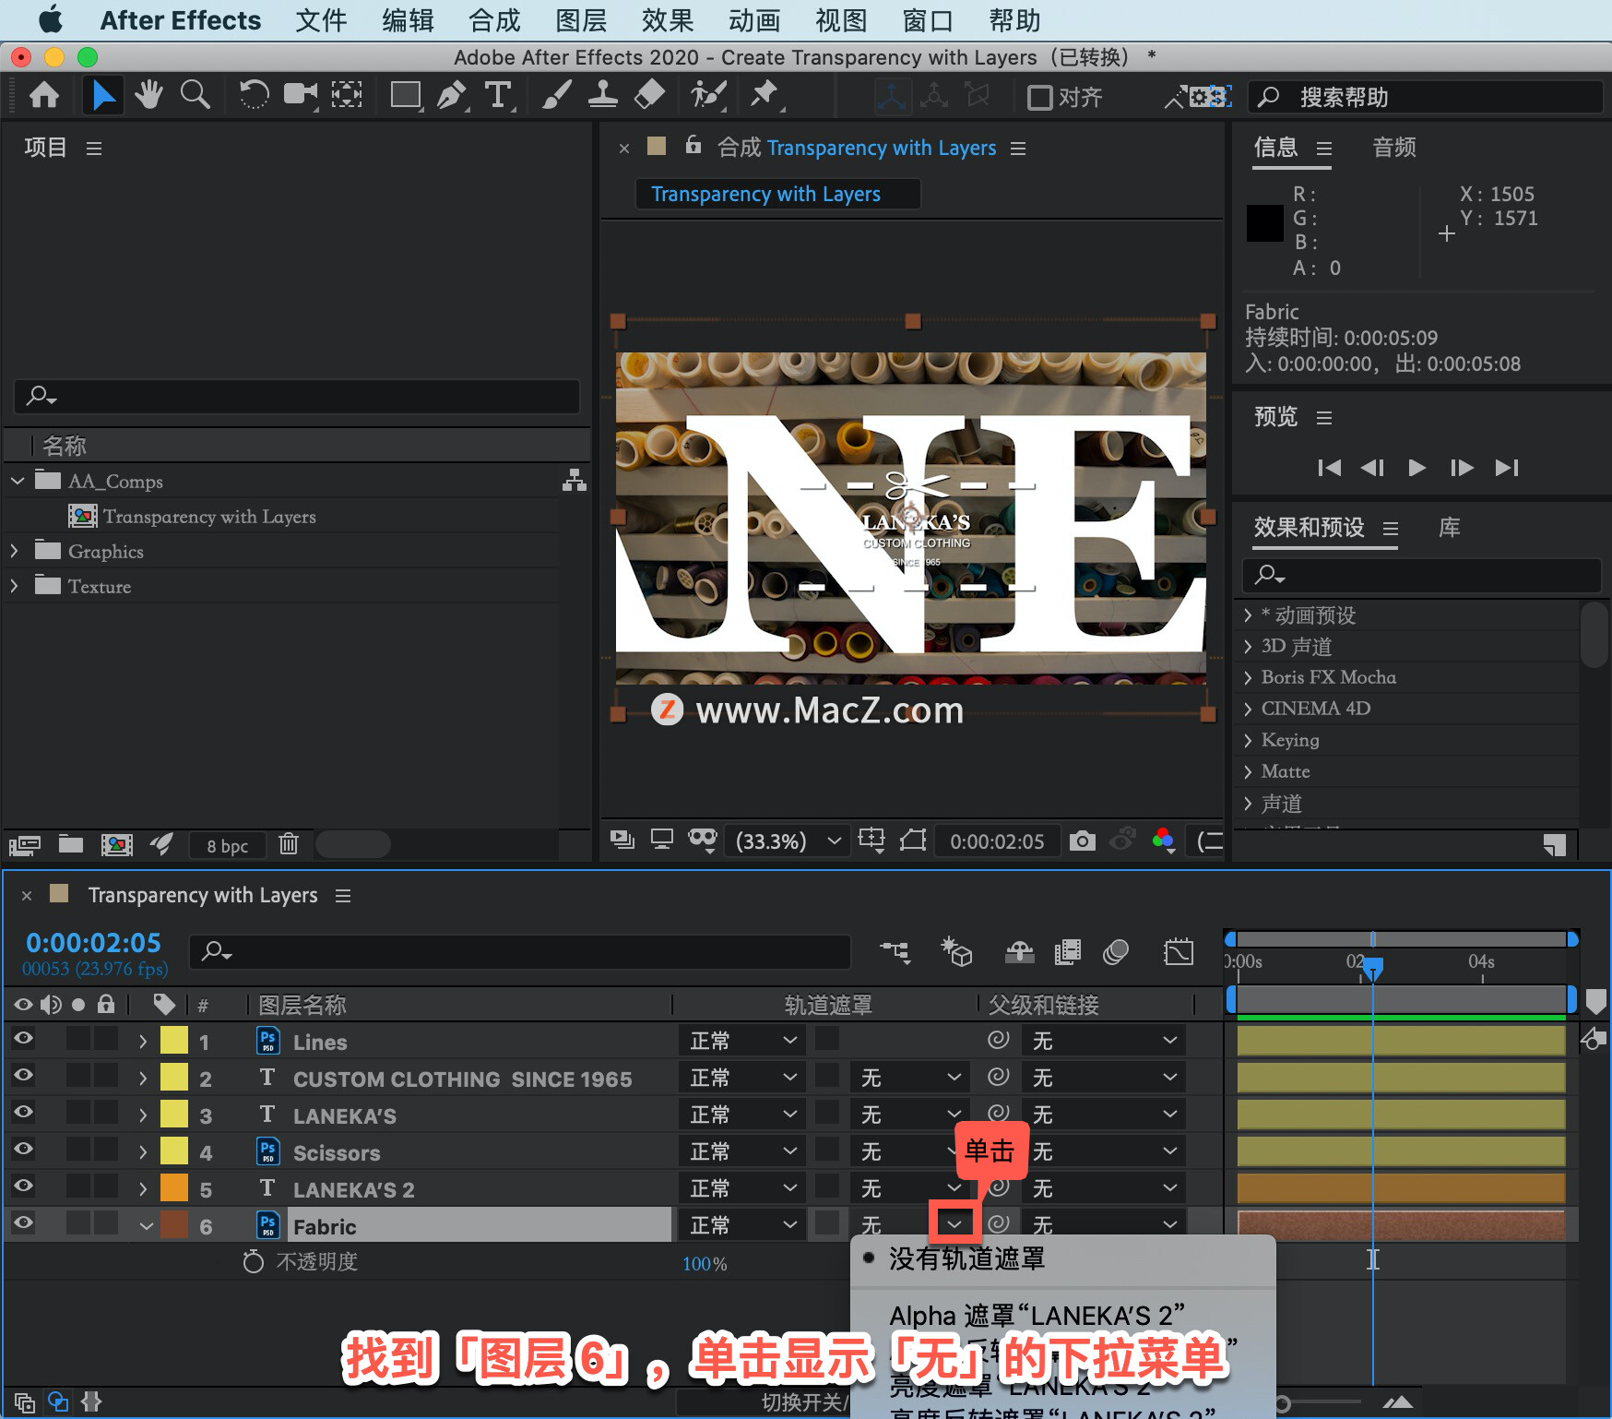The image size is (1612, 1419).
Task: Jump to first frame in preview
Action: click(x=1329, y=468)
